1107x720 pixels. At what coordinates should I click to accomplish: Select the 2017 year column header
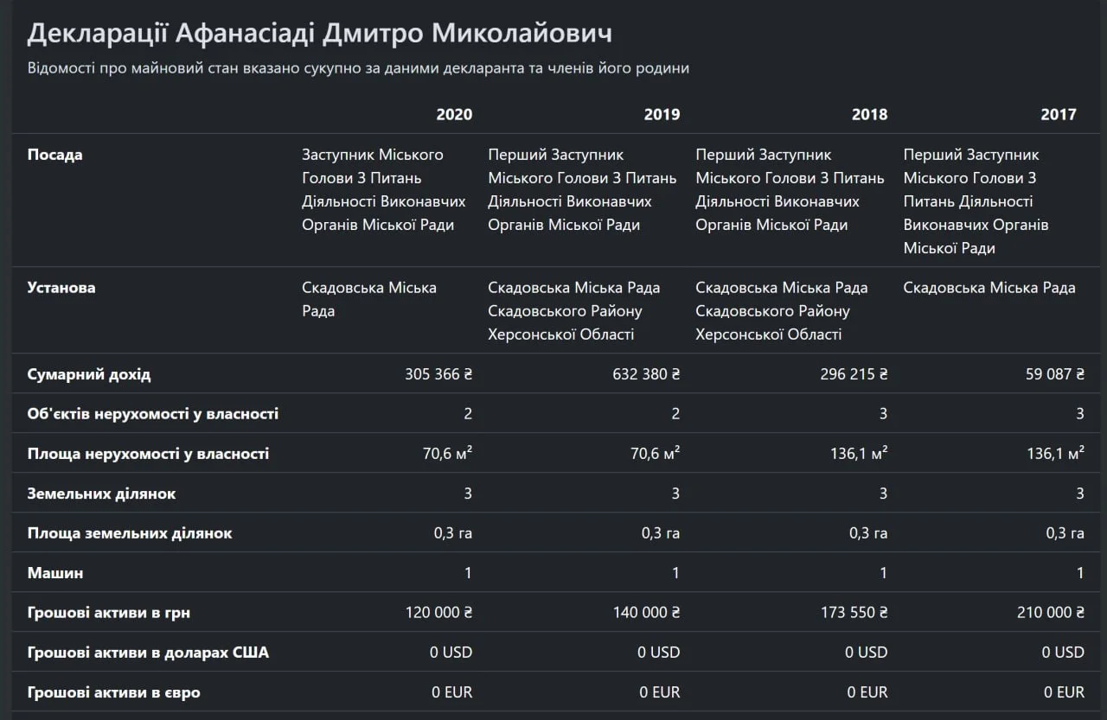pos(1059,114)
